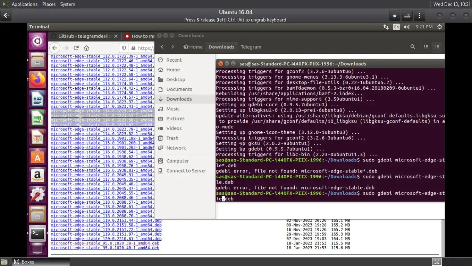Open Boxes keyboard shortcuts button
The height and width of the screenshot is (266, 472).
click(407, 16)
